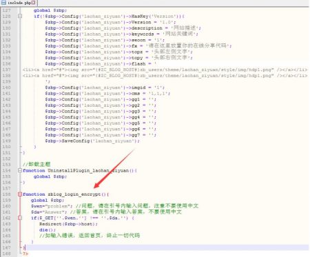
Task: Click the $da="Answer" assignment
Action: (49, 212)
